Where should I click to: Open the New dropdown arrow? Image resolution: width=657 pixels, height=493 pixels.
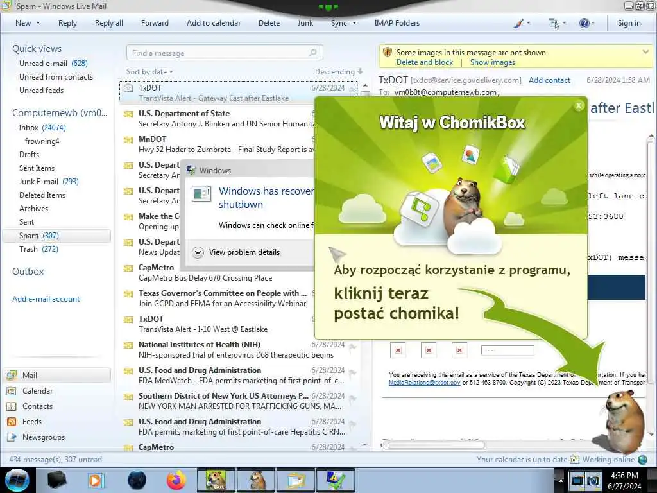pyautogui.click(x=38, y=24)
